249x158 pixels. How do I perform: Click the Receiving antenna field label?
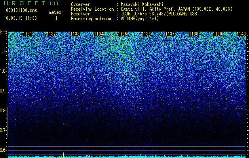[91, 19]
